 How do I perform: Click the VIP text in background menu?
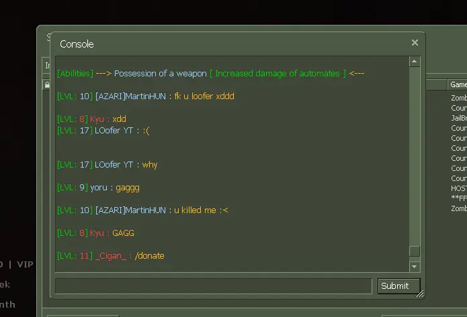[x=25, y=265]
